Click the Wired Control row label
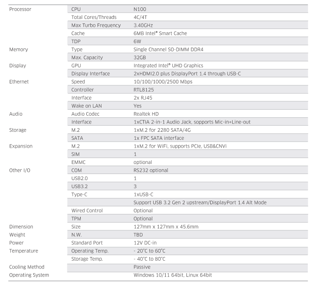316x290 pixels. point(87,211)
